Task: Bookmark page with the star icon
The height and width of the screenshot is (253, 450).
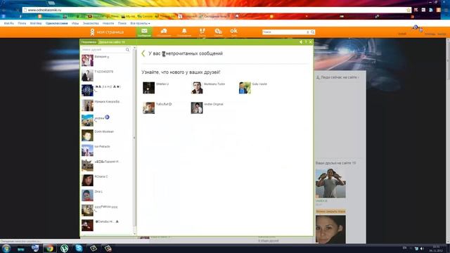Action: [409, 10]
